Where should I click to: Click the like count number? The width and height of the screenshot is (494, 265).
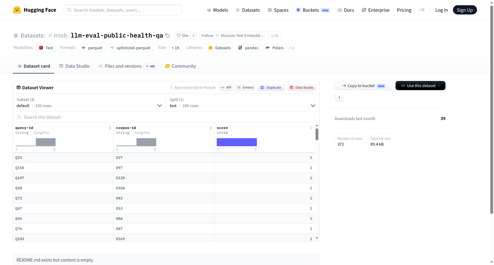[x=194, y=35]
